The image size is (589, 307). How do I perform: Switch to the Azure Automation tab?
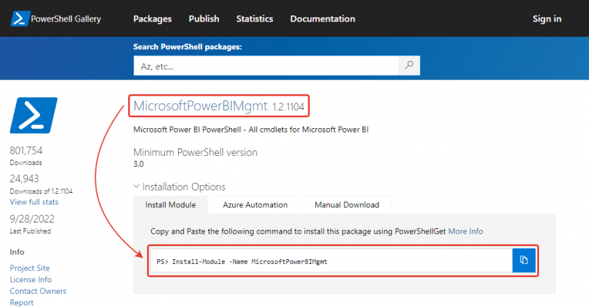point(255,205)
